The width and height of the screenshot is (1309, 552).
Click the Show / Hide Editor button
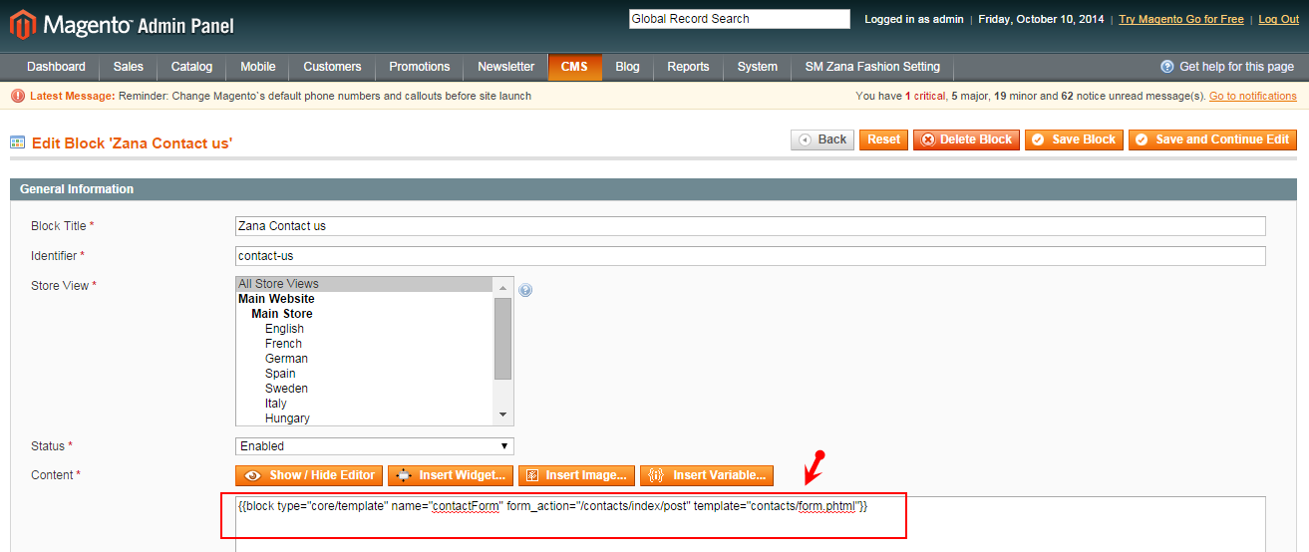coord(309,475)
